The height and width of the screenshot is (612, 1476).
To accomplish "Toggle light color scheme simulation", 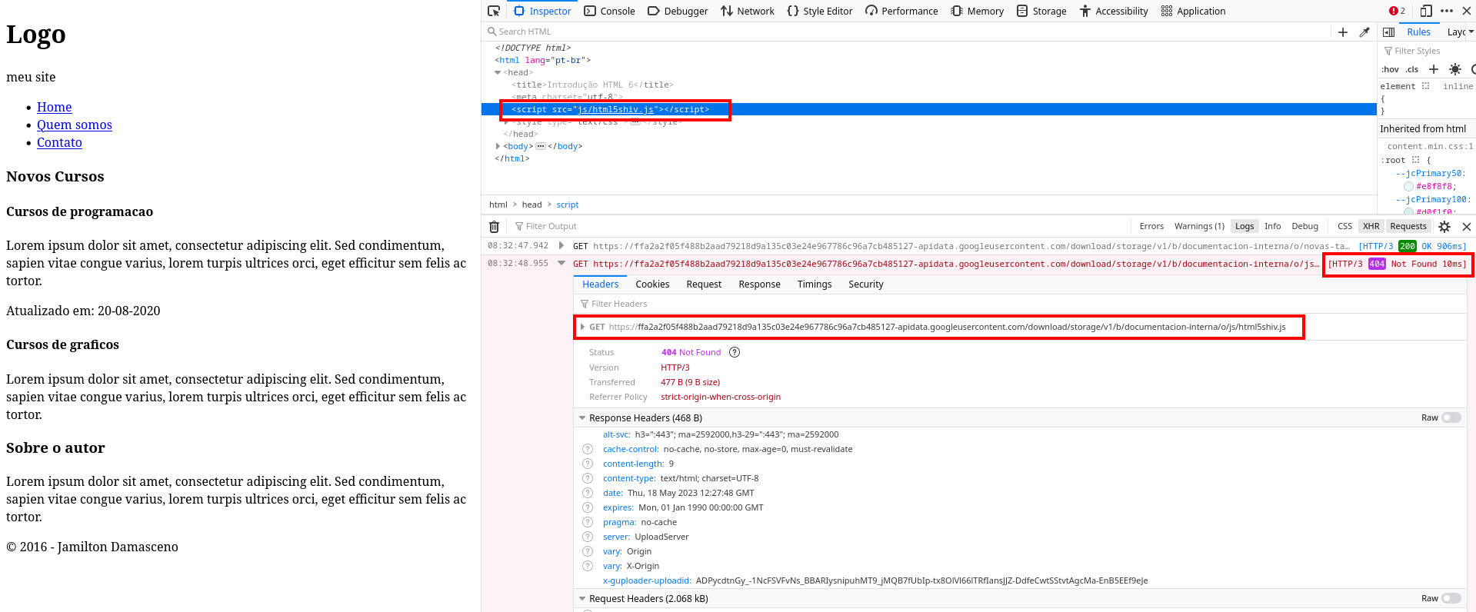I will [x=1455, y=69].
